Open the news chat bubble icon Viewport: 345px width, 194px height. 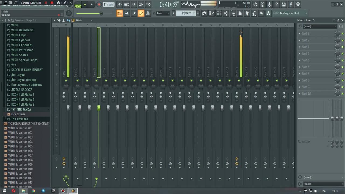click(298, 4)
